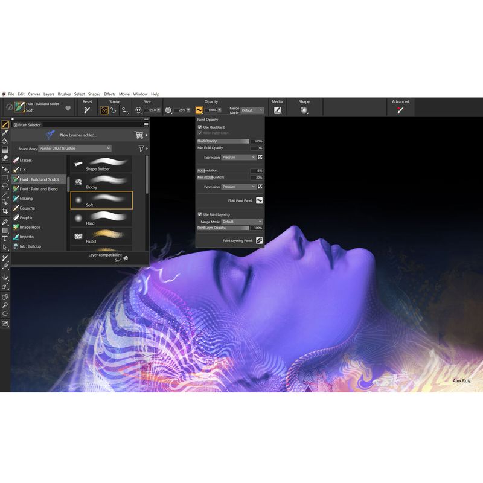The image size is (483, 483).
Task: Open the Canvas menu
Action: click(x=34, y=94)
